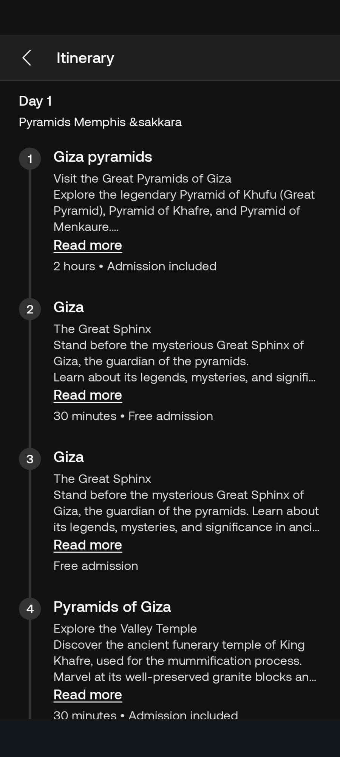Select the Giza pyramids heading
Viewport: 340px width, 757px height.
click(x=103, y=157)
